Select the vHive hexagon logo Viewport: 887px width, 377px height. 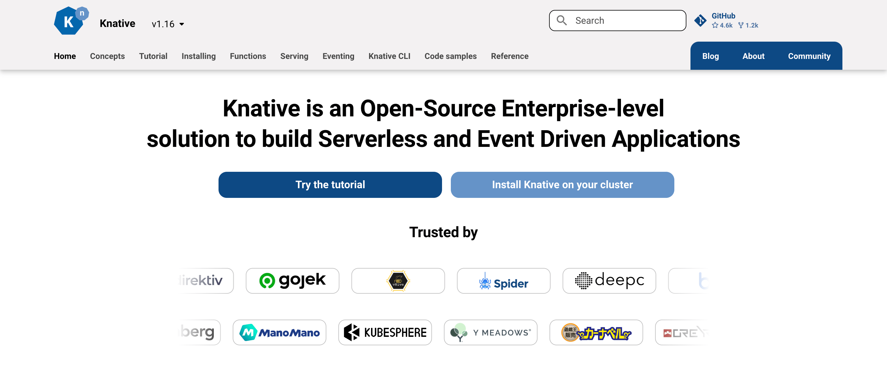pos(398,281)
